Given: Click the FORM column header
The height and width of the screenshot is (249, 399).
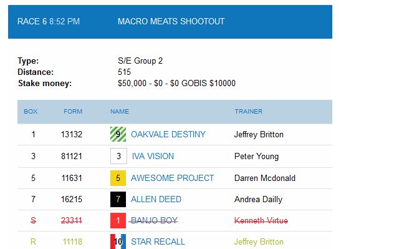Looking at the screenshot, I should point(73,112).
